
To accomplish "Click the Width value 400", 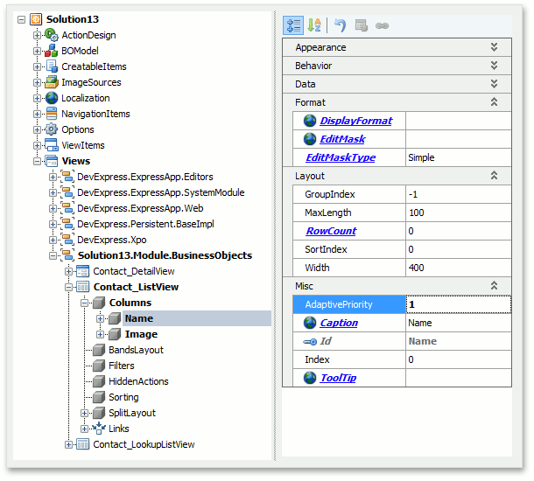I will point(416,268).
